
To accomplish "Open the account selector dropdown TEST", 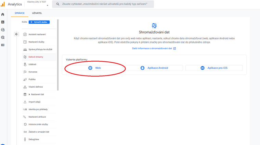I will tap(38, 4).
